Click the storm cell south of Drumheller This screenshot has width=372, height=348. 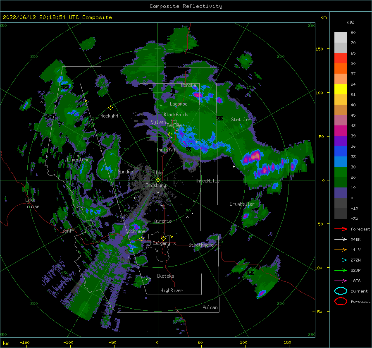(246, 216)
